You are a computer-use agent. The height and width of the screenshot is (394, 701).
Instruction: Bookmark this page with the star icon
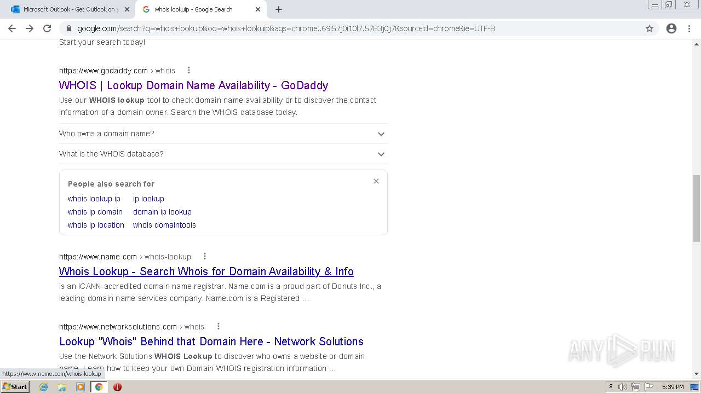click(650, 28)
